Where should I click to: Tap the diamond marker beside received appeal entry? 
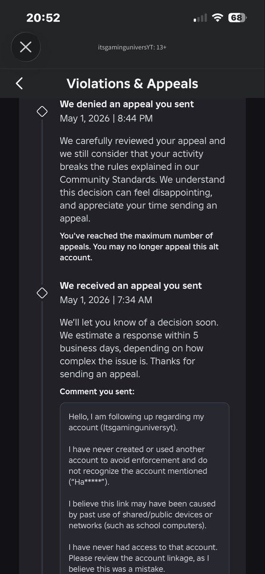pos(42,292)
